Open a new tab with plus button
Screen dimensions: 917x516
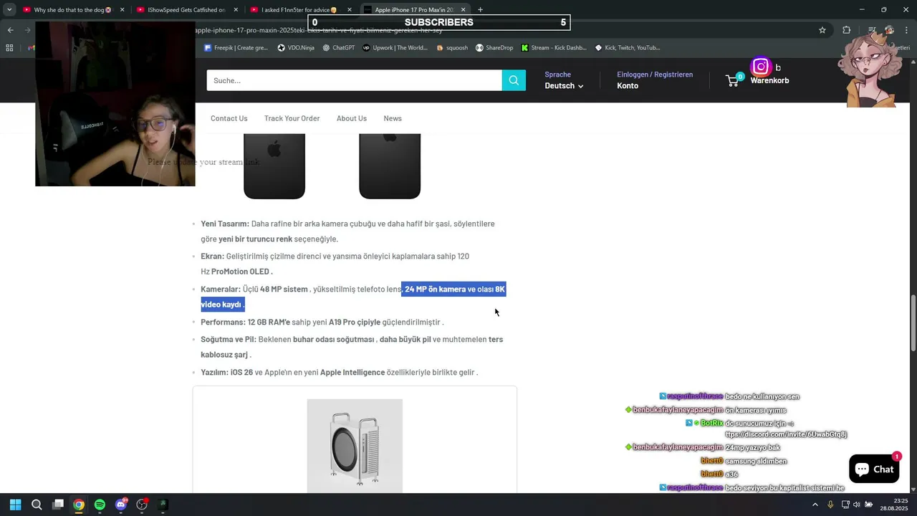tap(480, 10)
